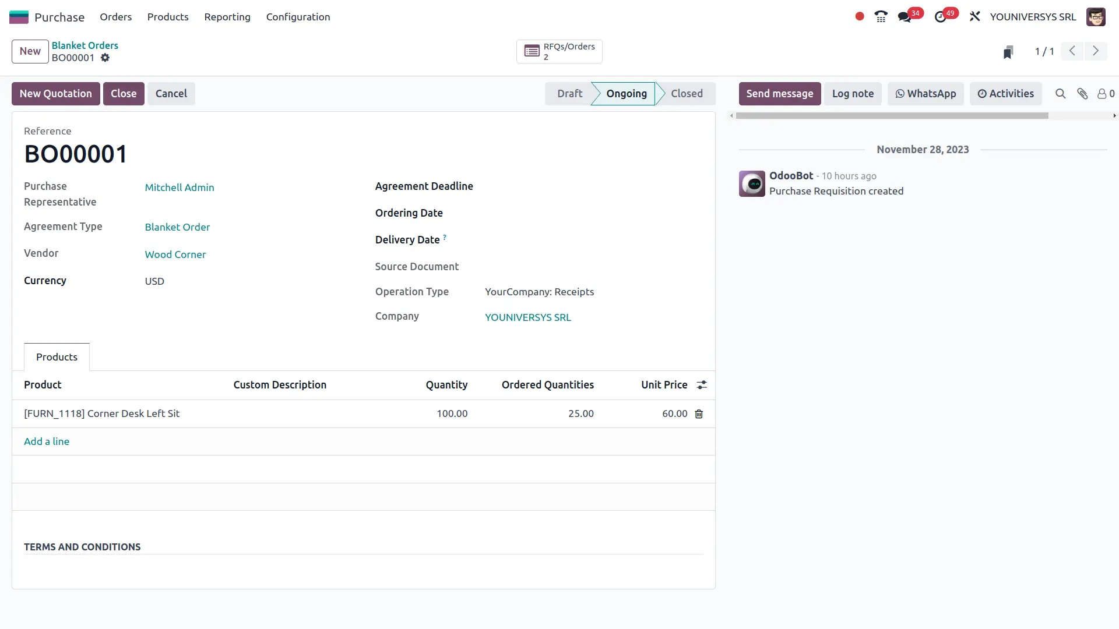This screenshot has height=629, width=1119.
Task: Click the Add a line link
Action: pyautogui.click(x=47, y=441)
